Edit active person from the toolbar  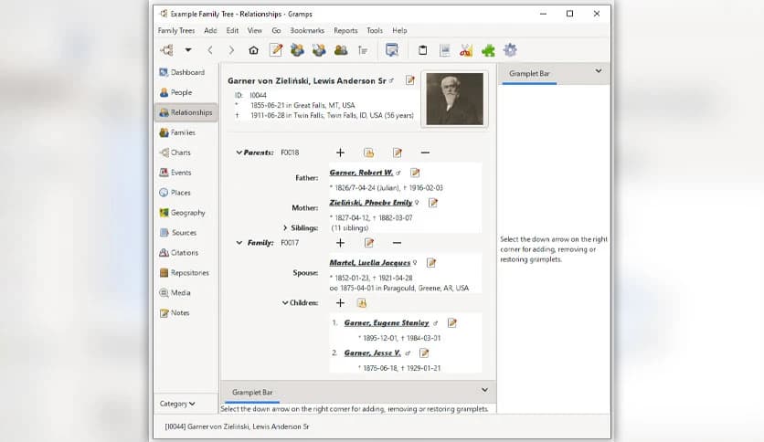(x=276, y=49)
